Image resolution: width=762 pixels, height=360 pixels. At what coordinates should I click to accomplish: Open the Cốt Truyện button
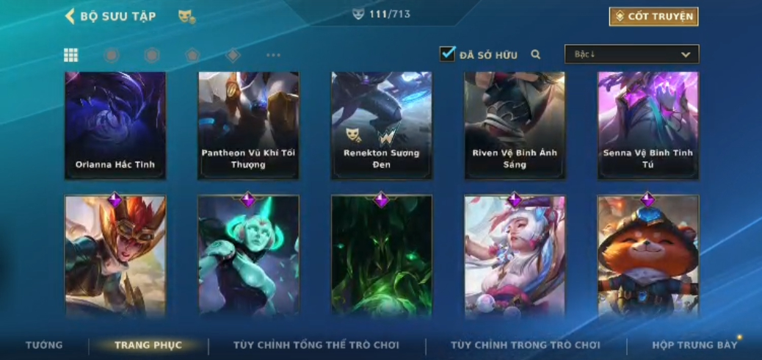(x=653, y=17)
